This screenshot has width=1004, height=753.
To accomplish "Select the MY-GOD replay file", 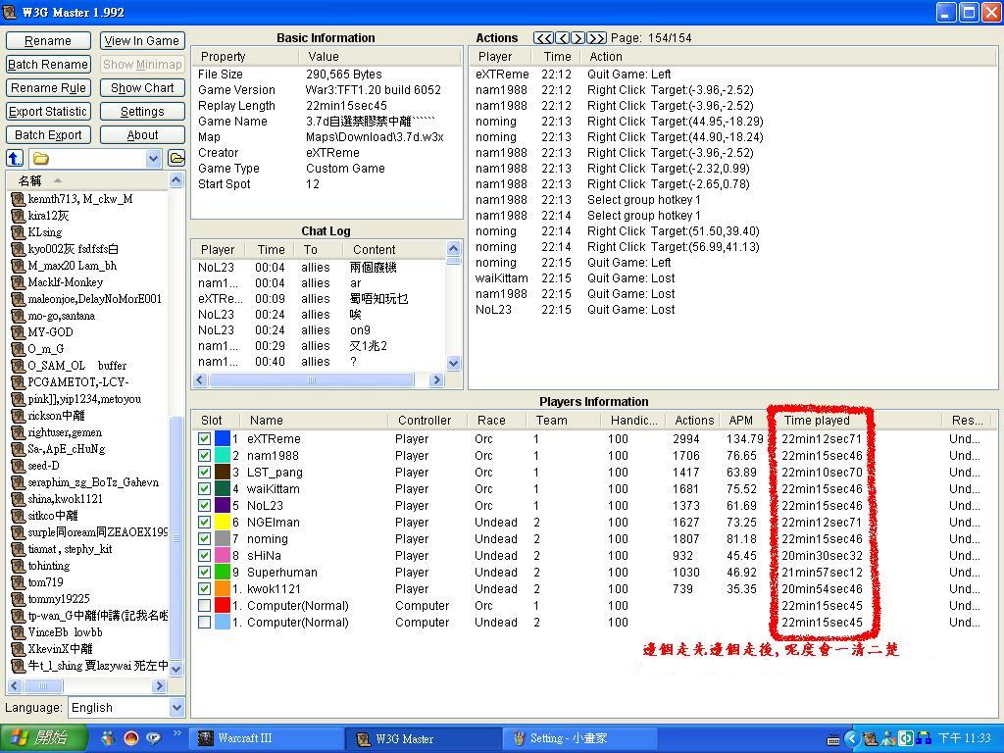I will [50, 332].
